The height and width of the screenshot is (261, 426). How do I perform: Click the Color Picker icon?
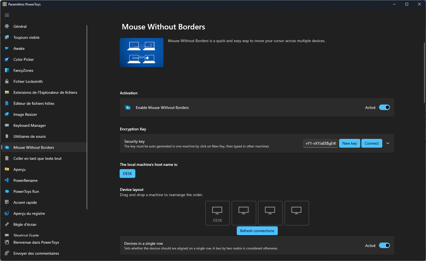tap(7, 59)
